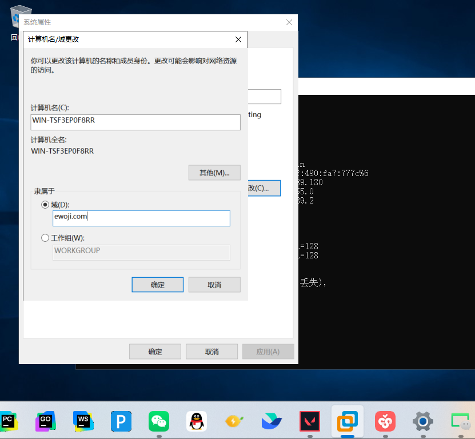Close the 计算机名/域更改 dialog
This screenshot has height=439, width=475.
click(x=238, y=39)
